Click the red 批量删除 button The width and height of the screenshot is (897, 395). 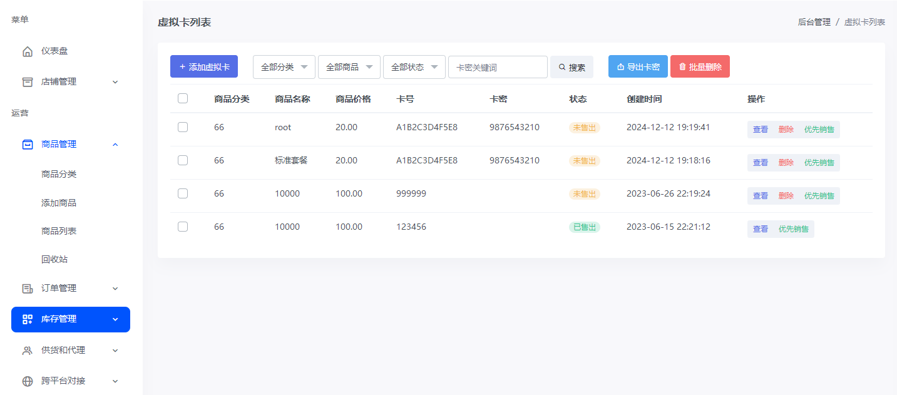click(700, 66)
